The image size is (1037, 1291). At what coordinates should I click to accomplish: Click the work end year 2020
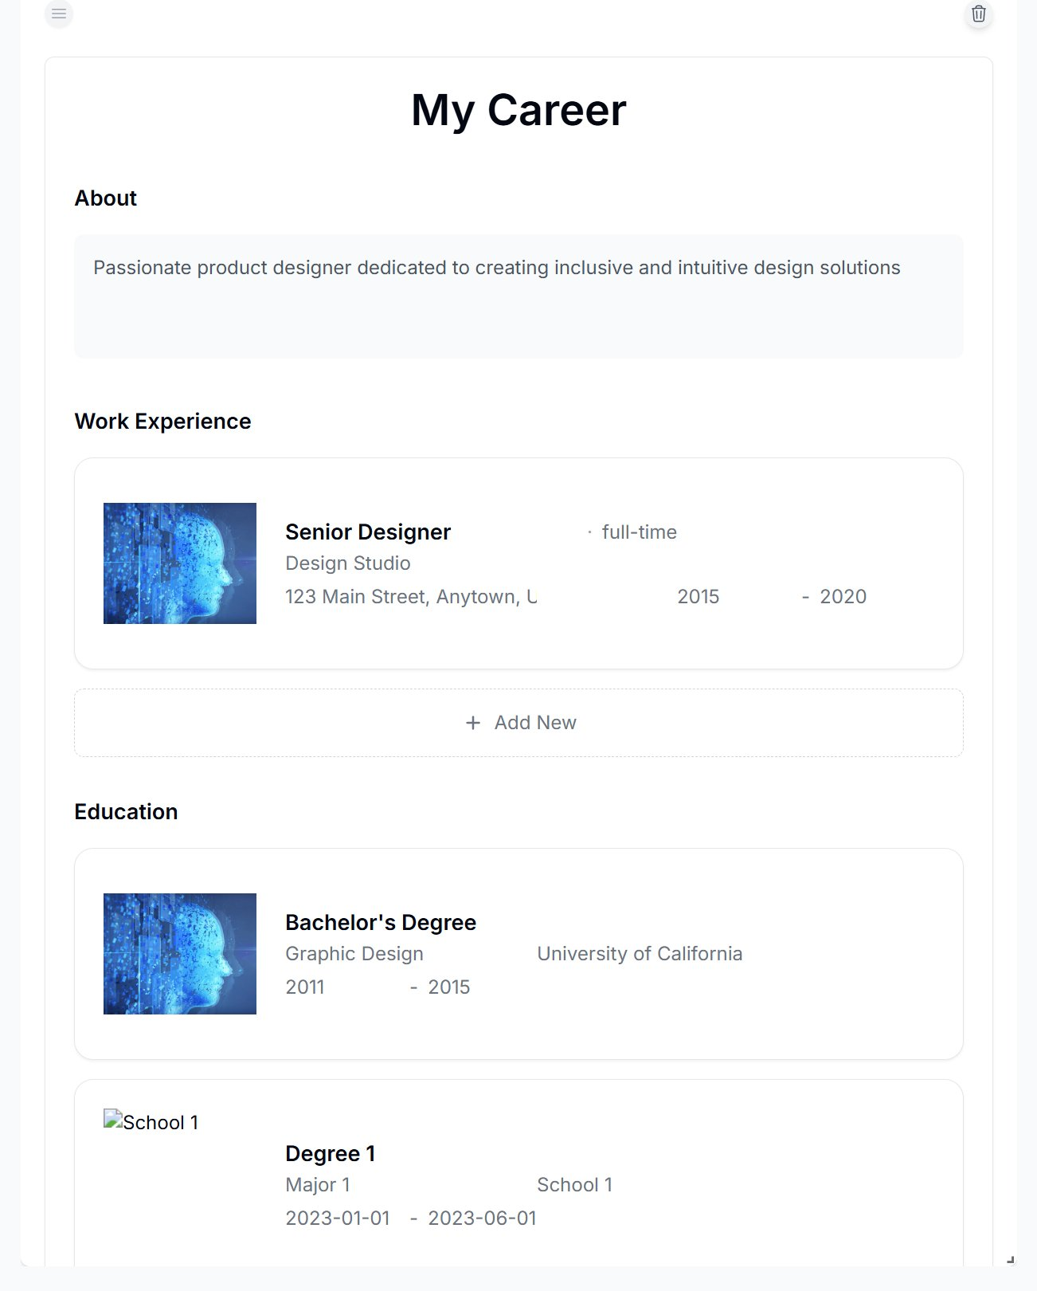[843, 597]
